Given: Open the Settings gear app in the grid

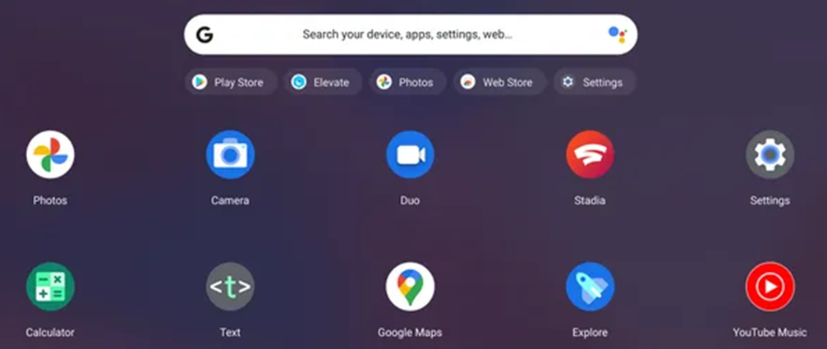Looking at the screenshot, I should (770, 154).
